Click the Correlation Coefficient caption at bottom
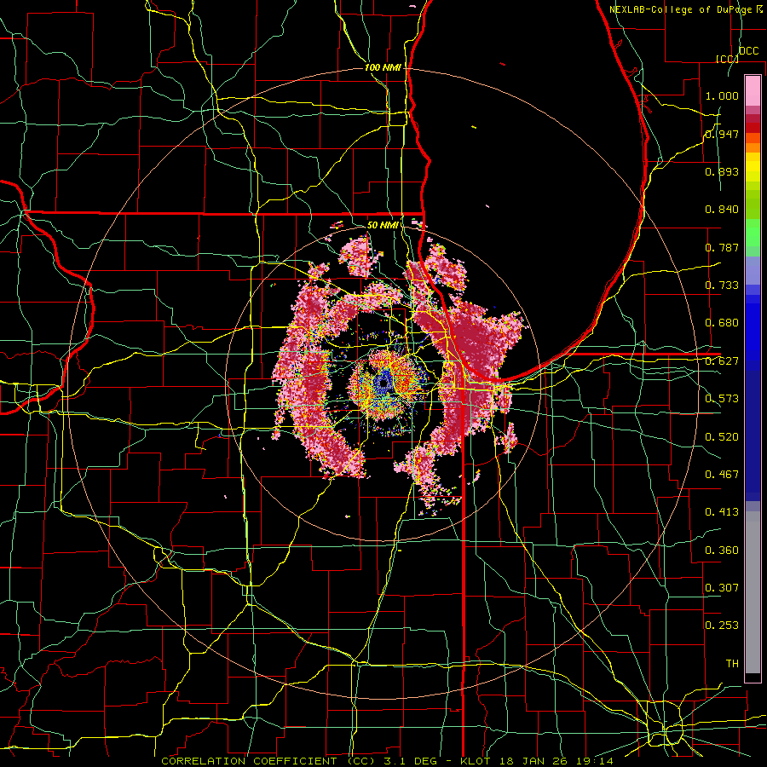767x767 pixels. [387, 761]
